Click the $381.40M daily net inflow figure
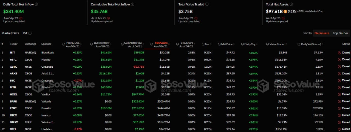Viewport: 351px width, 132px height. 13,11
